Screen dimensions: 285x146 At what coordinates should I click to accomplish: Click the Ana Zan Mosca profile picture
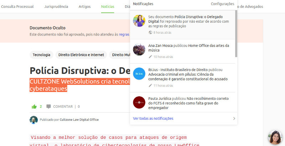(139, 50)
